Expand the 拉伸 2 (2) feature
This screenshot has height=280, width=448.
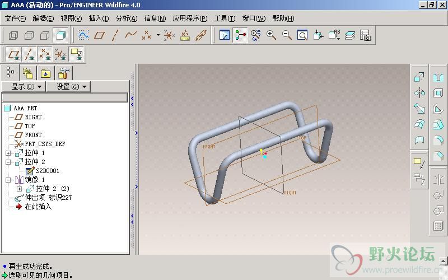pyautogui.click(x=19, y=189)
